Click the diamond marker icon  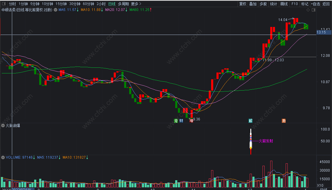tap(308, 10)
